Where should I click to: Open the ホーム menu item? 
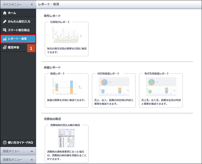pyautogui.click(x=18, y=13)
